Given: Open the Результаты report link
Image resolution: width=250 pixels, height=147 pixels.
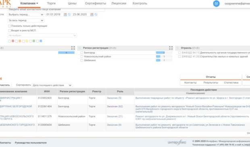Looking at the screenshot, I should coord(210,83).
